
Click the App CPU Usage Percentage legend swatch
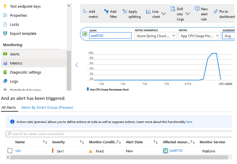pyautogui.click(x=88, y=89)
